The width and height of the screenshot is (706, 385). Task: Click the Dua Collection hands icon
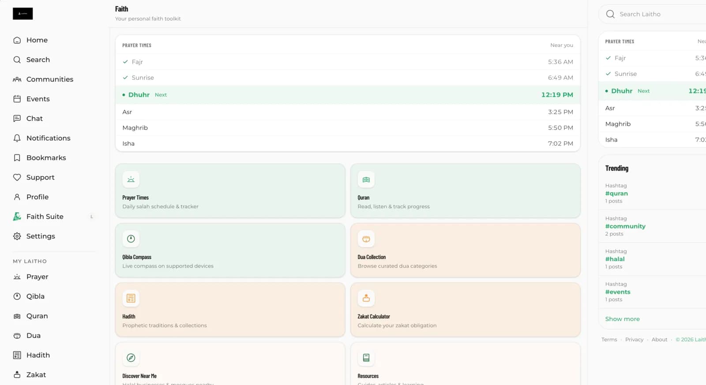click(366, 239)
